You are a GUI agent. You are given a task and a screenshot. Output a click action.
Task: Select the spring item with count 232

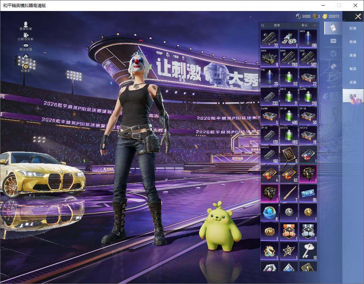270,96
